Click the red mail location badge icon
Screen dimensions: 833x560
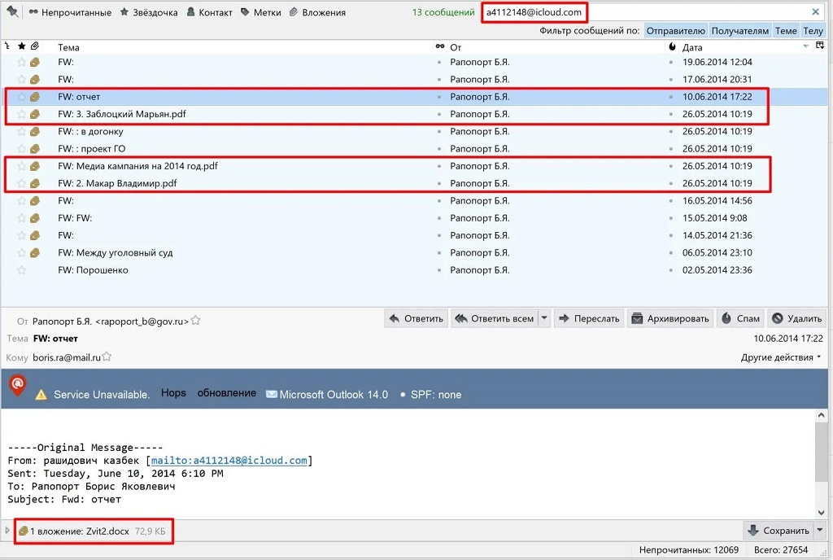[17, 385]
